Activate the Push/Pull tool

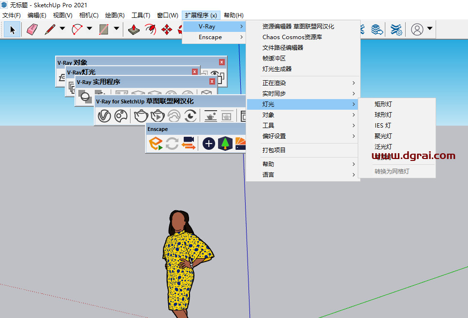pyautogui.click(x=133, y=29)
